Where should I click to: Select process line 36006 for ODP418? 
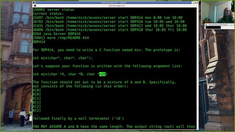tap(110, 30)
